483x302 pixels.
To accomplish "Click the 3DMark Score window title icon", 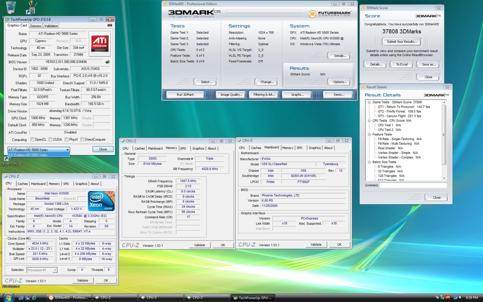I will tap(363, 8).
